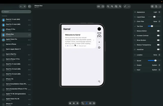163x106 pixels.
Task: Enable the VoiceOver switch
Action: [158, 49]
